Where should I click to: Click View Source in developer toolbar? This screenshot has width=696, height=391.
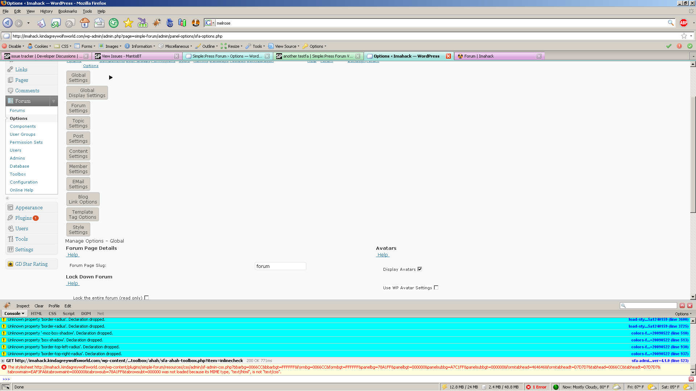click(283, 46)
